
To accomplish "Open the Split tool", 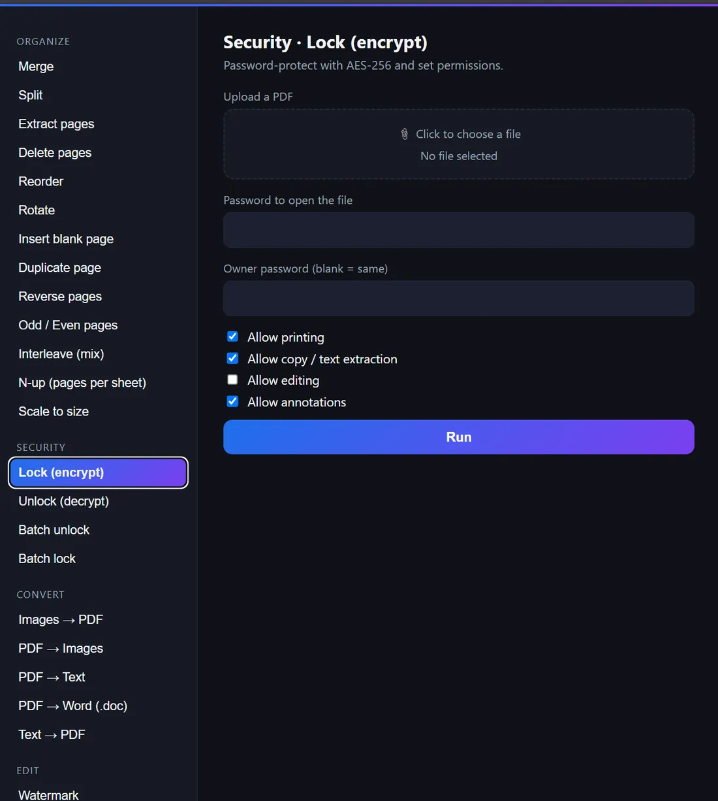I will point(98,95).
